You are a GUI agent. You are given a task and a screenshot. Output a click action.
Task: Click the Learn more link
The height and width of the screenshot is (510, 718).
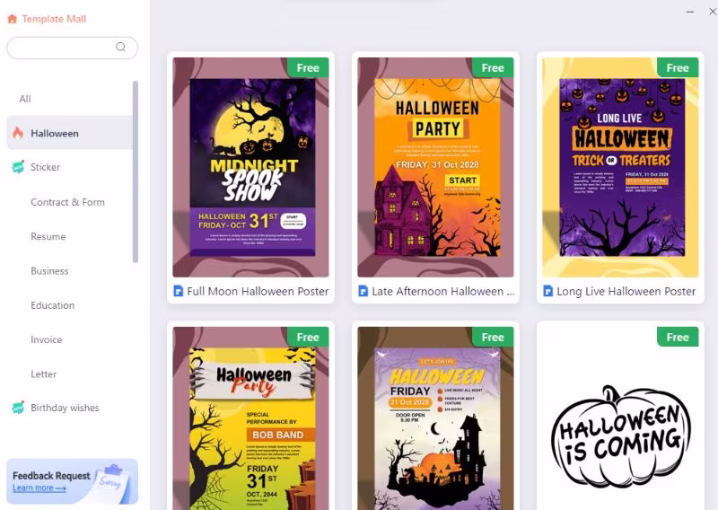click(39, 488)
